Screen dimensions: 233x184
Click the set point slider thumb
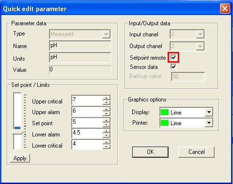18,133
